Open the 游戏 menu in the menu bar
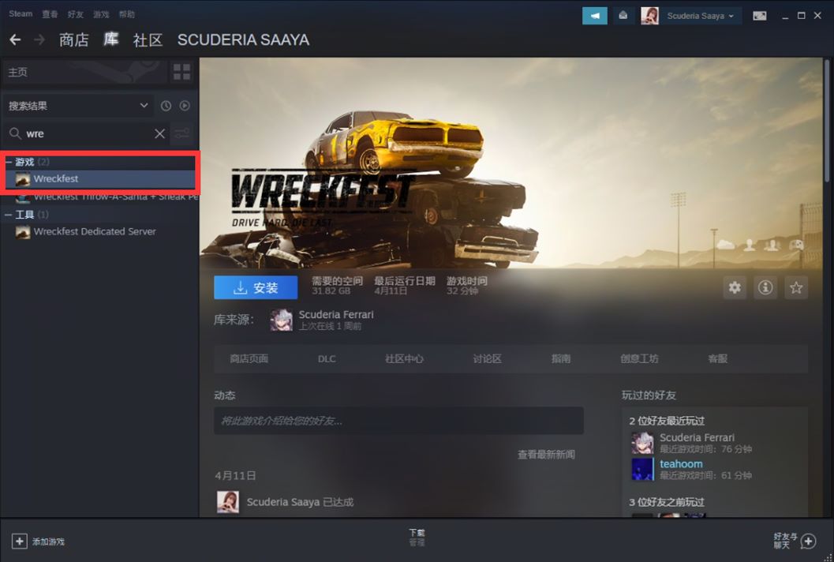This screenshot has width=834, height=562. (x=101, y=14)
